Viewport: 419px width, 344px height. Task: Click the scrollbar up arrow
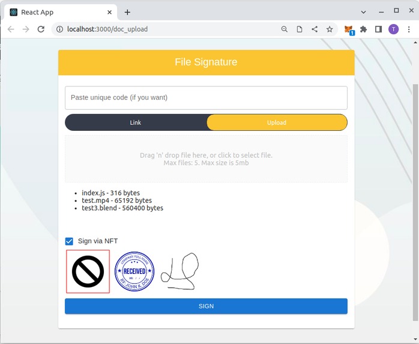(415, 43)
